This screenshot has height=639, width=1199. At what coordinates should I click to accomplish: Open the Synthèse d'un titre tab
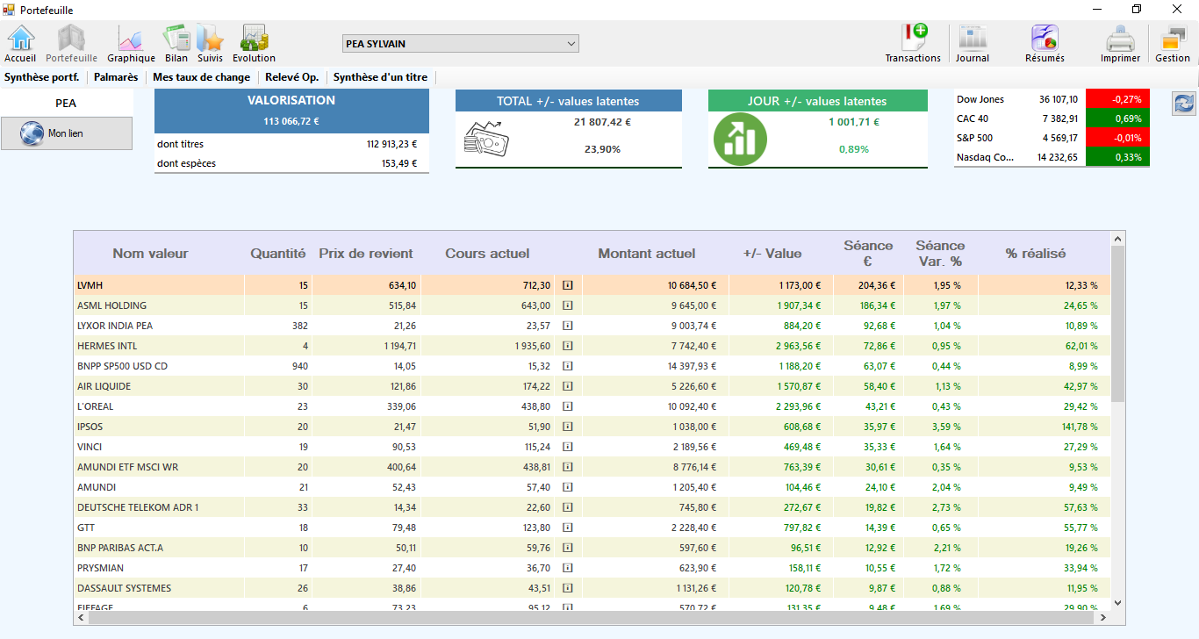coord(380,77)
